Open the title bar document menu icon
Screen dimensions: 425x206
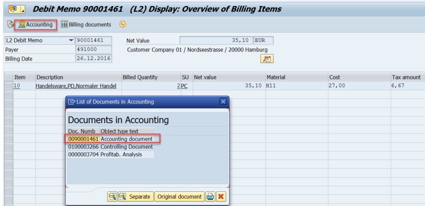click(16, 9)
